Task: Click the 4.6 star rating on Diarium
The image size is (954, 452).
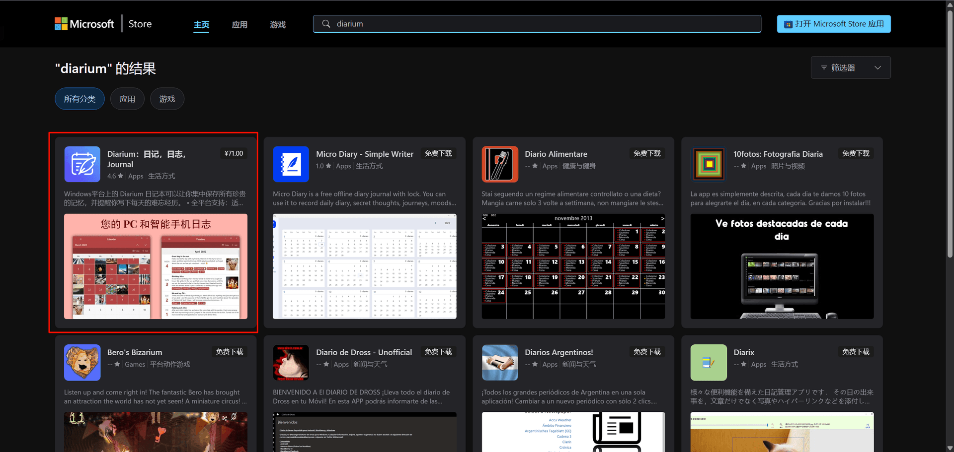Action: [115, 176]
